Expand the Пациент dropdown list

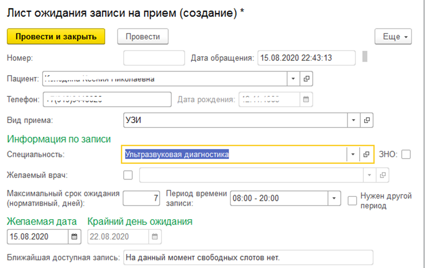pos(293,79)
